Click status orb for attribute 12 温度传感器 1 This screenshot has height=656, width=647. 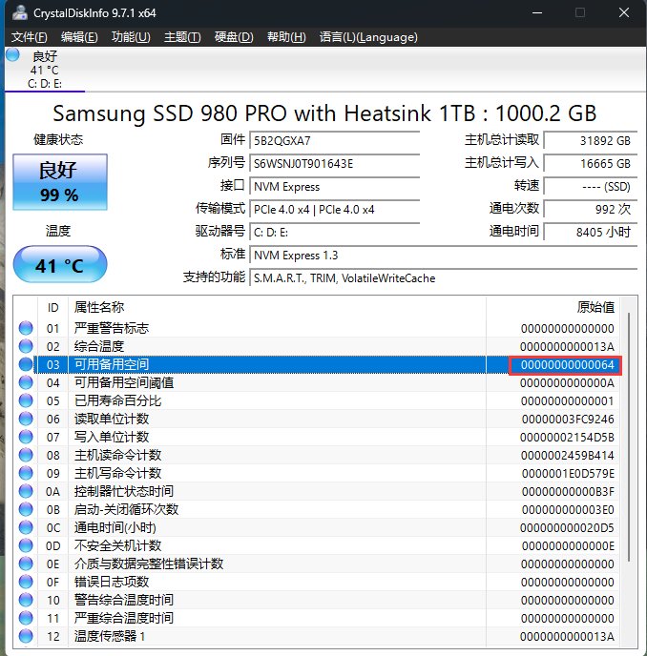pyautogui.click(x=26, y=636)
